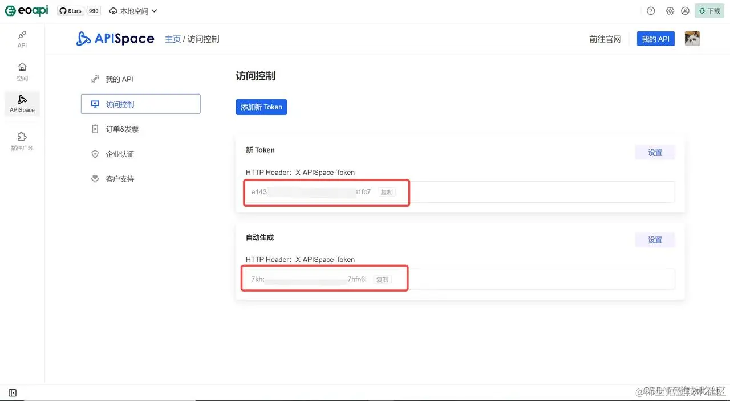The image size is (730, 401).
Task: Select 访问控制 menu item
Action: [141, 104]
